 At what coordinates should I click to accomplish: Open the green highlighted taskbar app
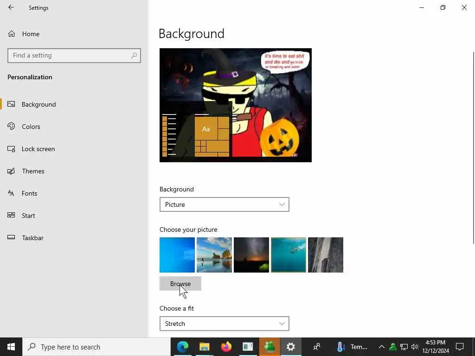click(x=270, y=347)
